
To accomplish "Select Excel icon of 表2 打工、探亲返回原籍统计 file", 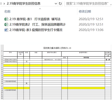I will point(6,24).
